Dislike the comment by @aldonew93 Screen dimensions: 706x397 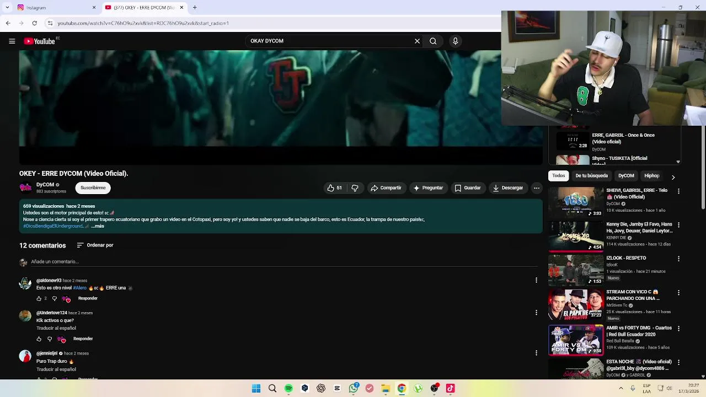coord(54,298)
